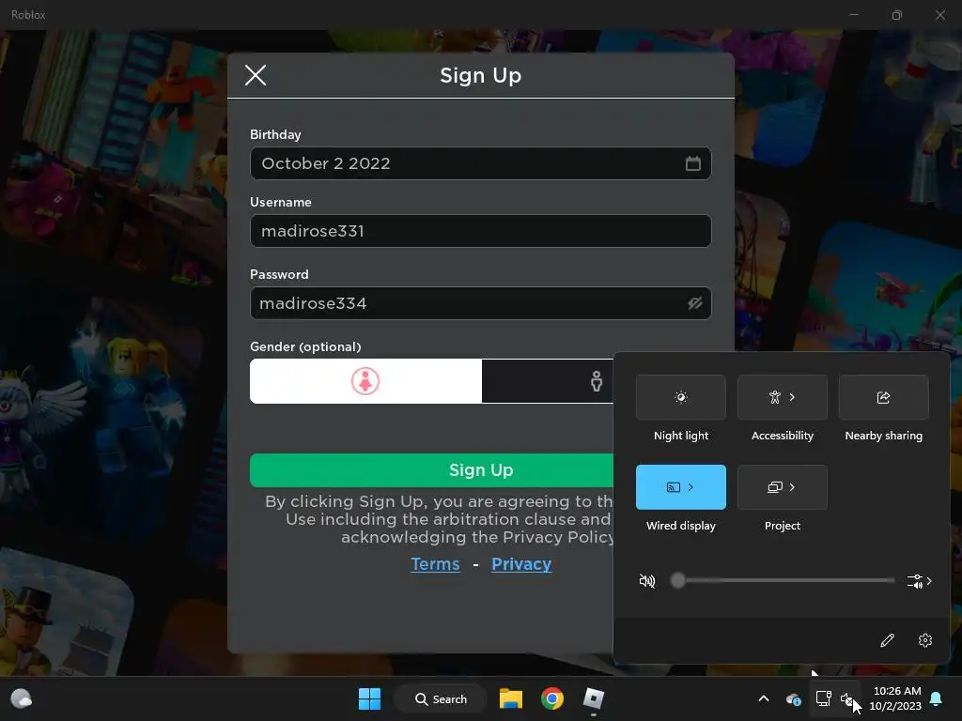Open the weather widget on taskbar
Viewport: 962px width, 721px height.
21,698
